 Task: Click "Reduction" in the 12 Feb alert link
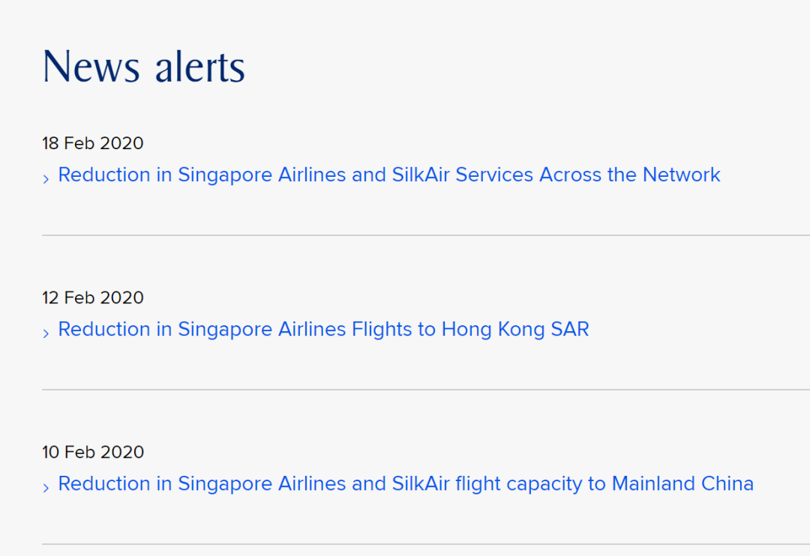[x=104, y=329]
